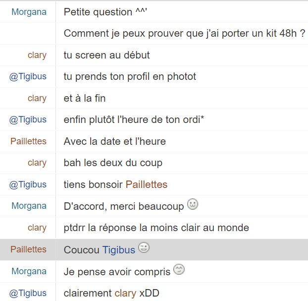Click Morgana's name beside "Je pense avoir compris"
Image resolution: width=308 pixels, height=301 pixels.
tap(29, 271)
